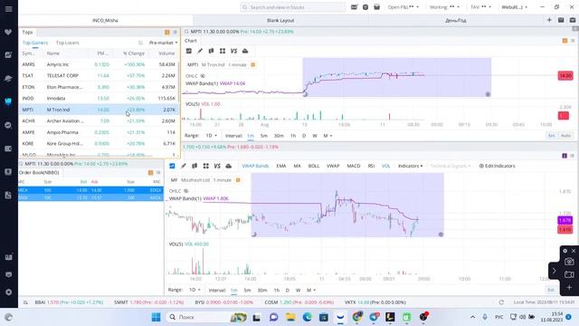Click the orange link icon in Order Book panel
579x326 pixels.
(151, 173)
